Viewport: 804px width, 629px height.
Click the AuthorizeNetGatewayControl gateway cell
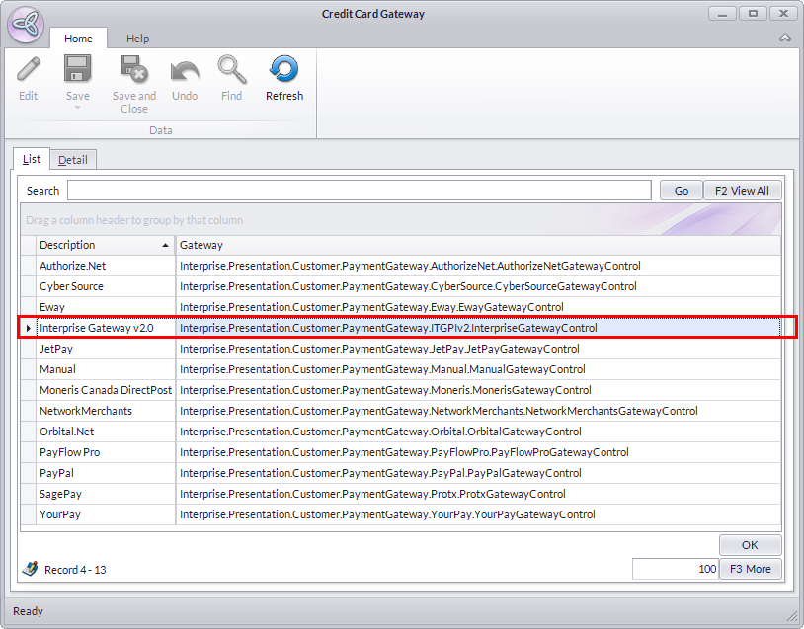point(478,266)
